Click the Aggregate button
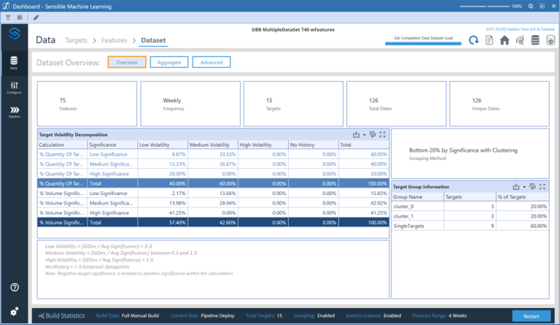560x325 pixels. coord(168,63)
